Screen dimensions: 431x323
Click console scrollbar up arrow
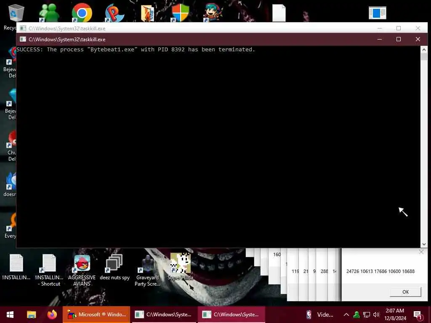(x=423, y=50)
